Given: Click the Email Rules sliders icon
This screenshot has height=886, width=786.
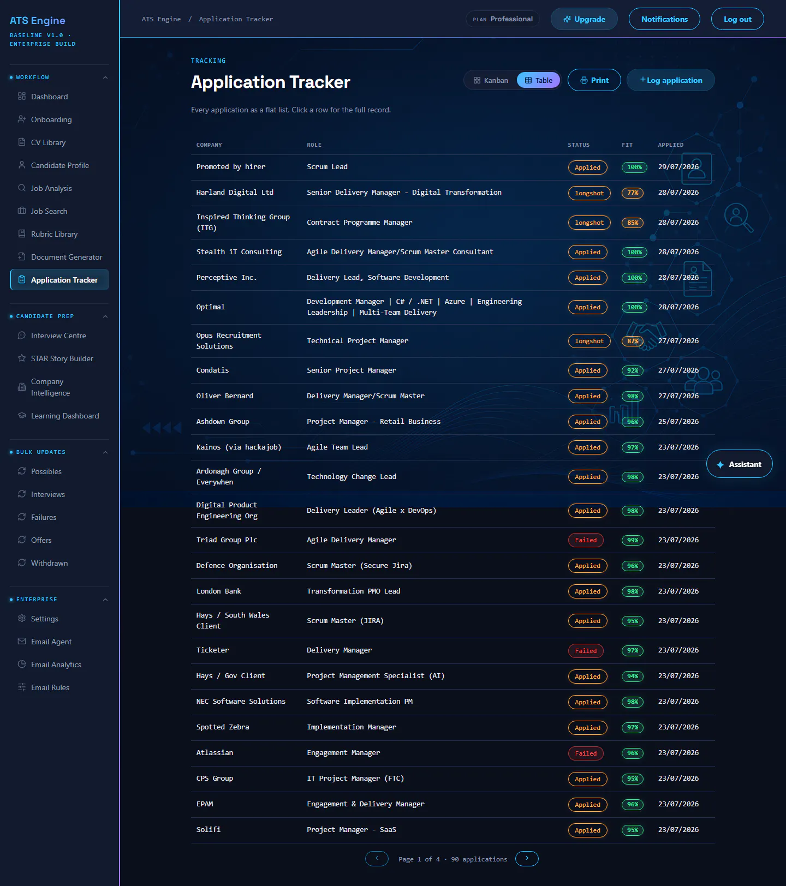Looking at the screenshot, I should [22, 687].
